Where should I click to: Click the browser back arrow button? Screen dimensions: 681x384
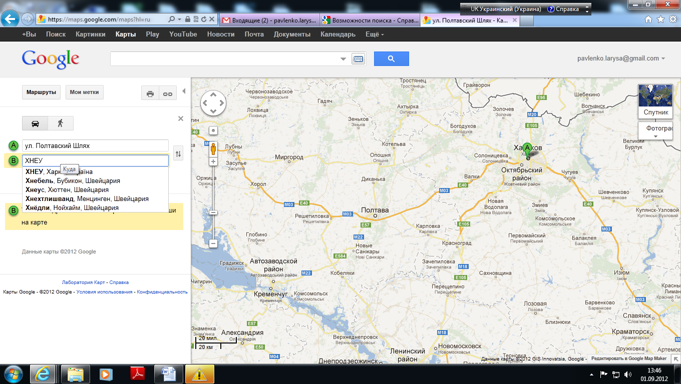[11, 19]
